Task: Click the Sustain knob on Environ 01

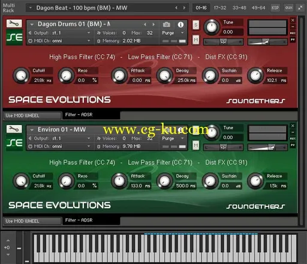Action: click(x=210, y=181)
